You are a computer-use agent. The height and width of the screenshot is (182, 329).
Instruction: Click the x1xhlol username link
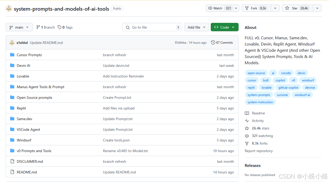click(x=22, y=43)
